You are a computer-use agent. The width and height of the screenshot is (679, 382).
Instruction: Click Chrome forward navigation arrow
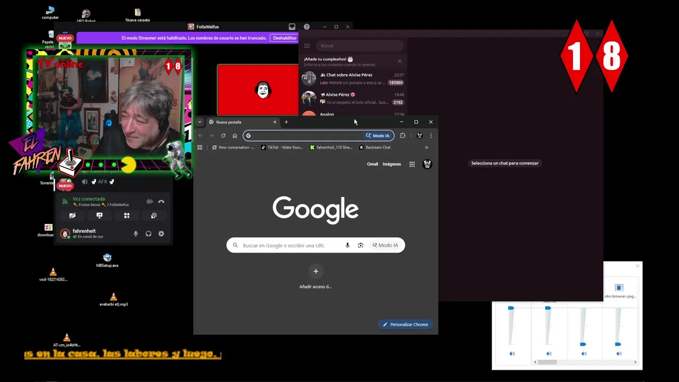pyautogui.click(x=212, y=135)
